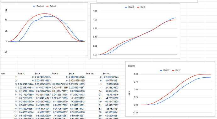Screen dimensions: 217x119
Task: Click the vertical 'num' axis title
Action: pyautogui.click(x=129, y=93)
